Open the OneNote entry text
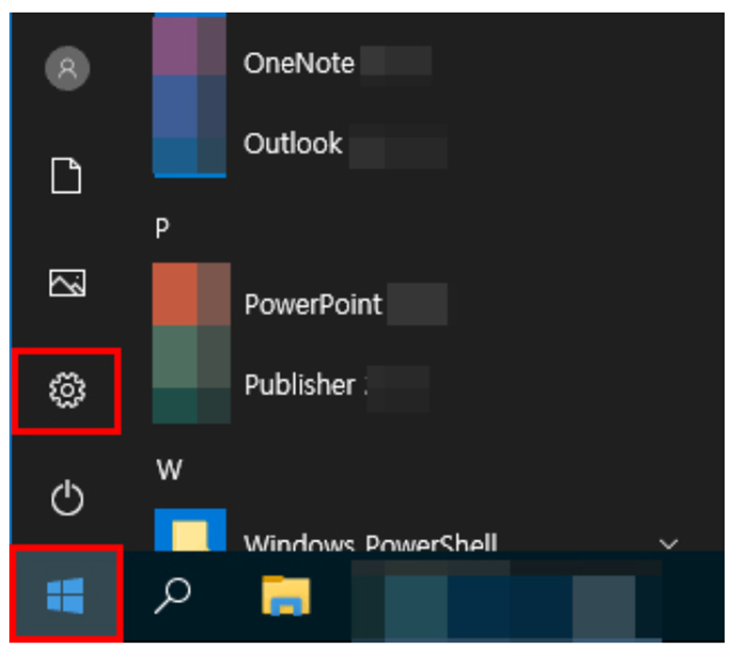Viewport: 732px width, 648px height. click(299, 63)
